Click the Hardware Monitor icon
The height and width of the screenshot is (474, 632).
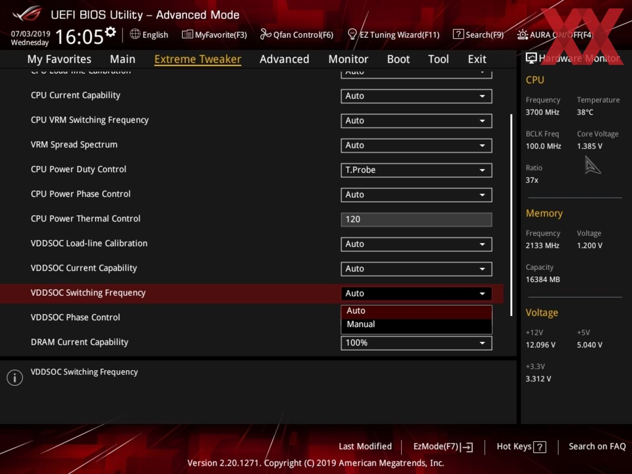531,58
